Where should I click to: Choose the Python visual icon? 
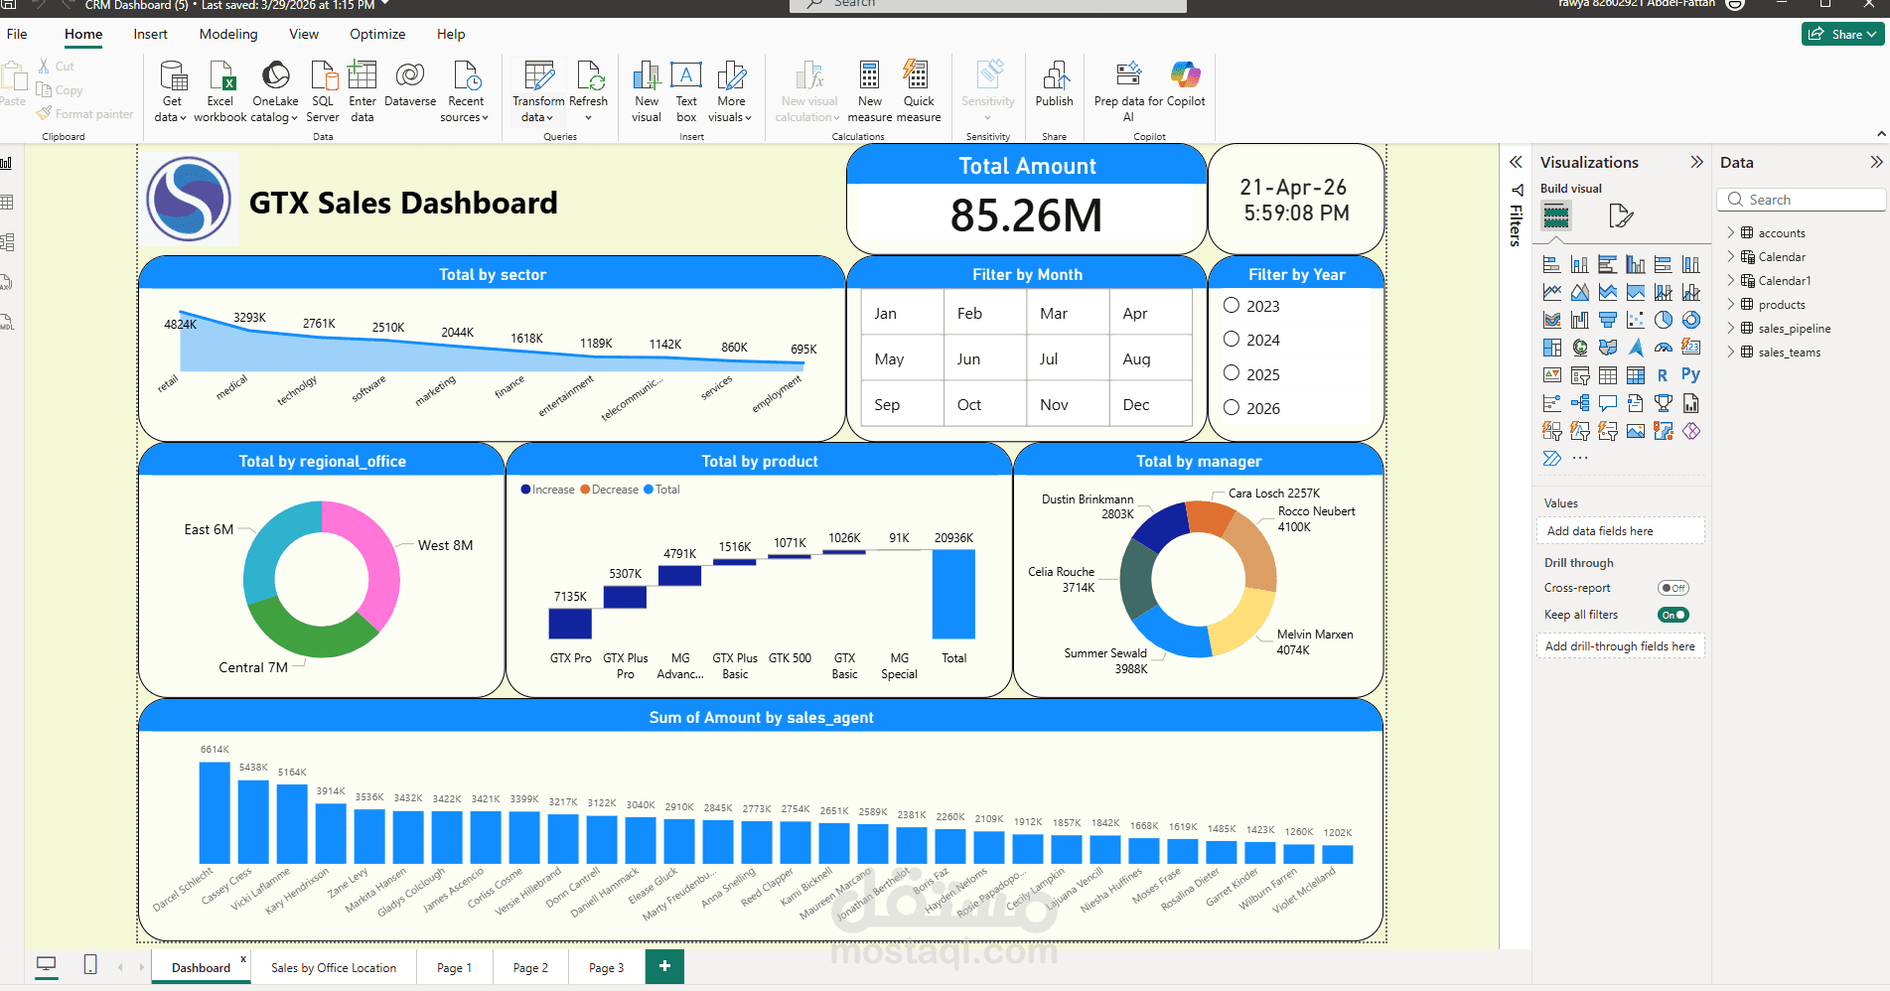[x=1691, y=374]
